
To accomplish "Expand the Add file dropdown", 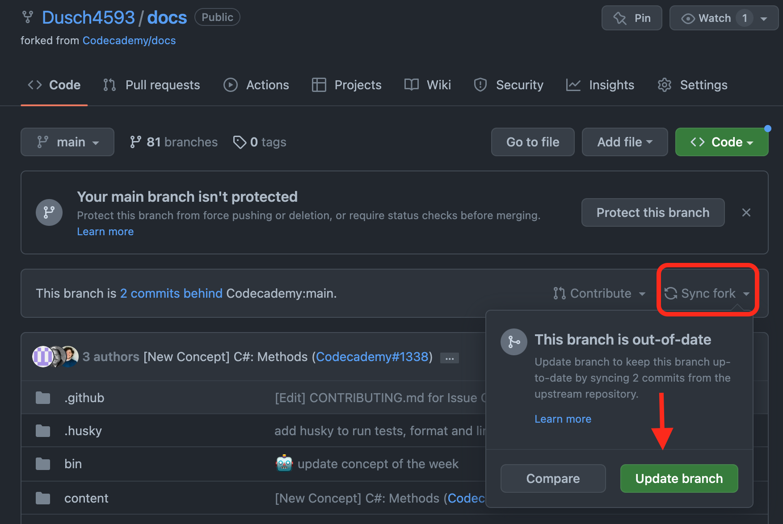I will pyautogui.click(x=625, y=142).
